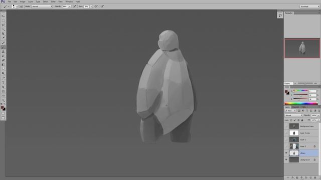Viewport: 321px width, 180px height.
Task: Select the Eyedropper tool
Action: coord(3,38)
